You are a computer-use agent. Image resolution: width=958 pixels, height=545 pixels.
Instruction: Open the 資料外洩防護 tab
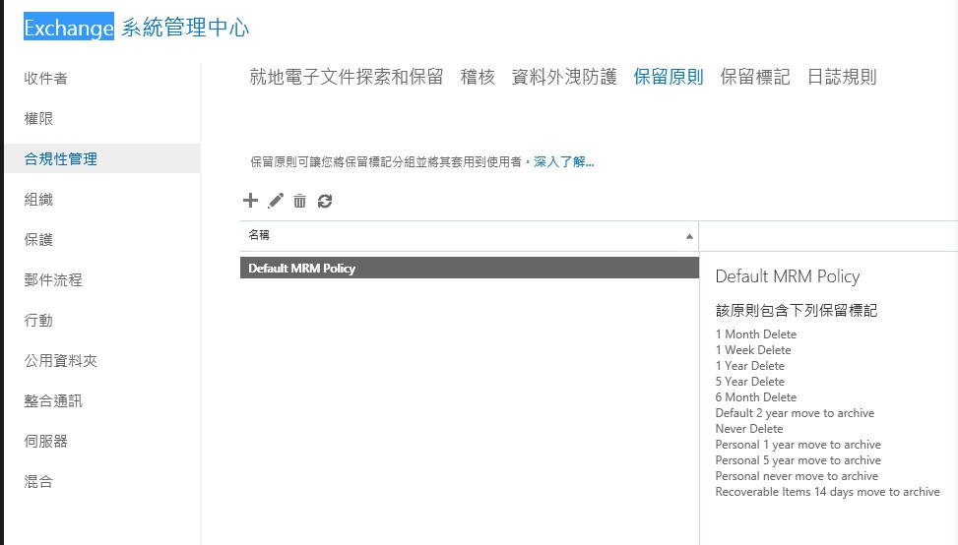(x=564, y=77)
